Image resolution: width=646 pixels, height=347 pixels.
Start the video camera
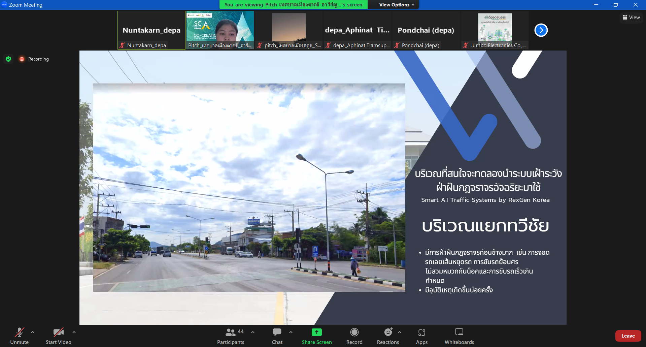coord(58,336)
